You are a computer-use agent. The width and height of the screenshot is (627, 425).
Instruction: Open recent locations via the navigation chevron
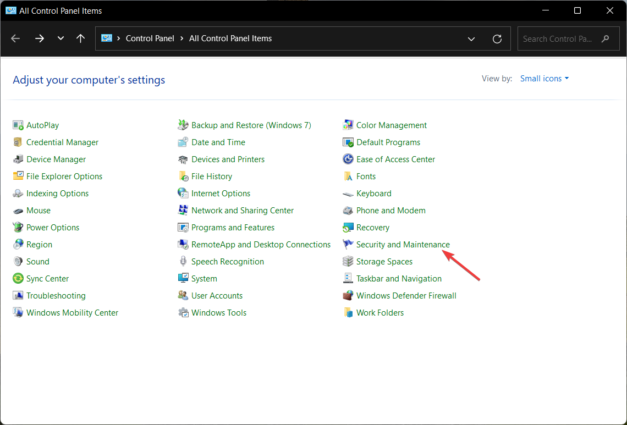(61, 38)
